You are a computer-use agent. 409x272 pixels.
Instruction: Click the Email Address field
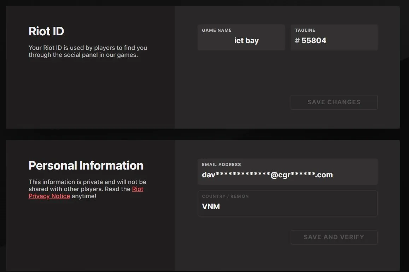287,172
